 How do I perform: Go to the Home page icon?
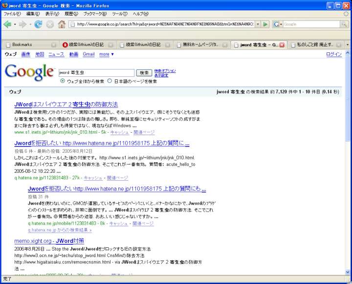pos(62,24)
